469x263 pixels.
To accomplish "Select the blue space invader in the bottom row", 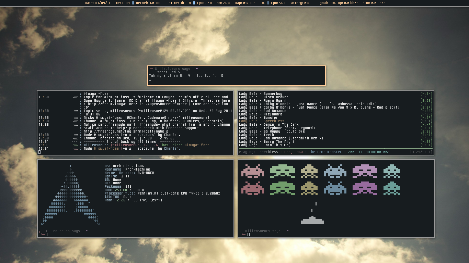I will [x=335, y=188].
